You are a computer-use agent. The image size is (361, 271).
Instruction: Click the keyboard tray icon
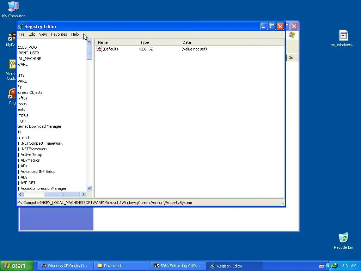click(322, 266)
